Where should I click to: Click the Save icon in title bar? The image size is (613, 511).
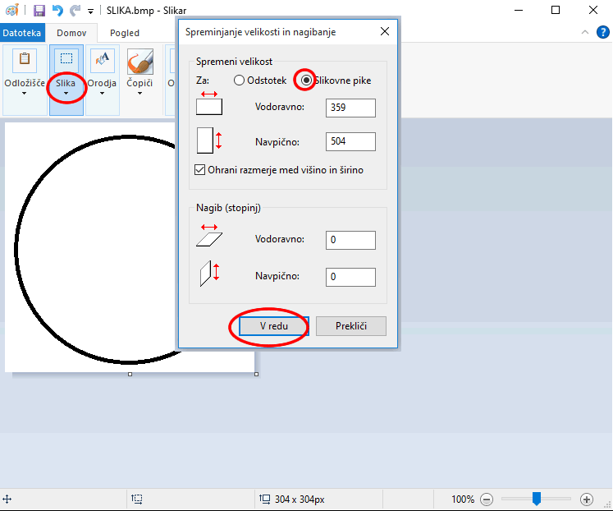tap(39, 11)
